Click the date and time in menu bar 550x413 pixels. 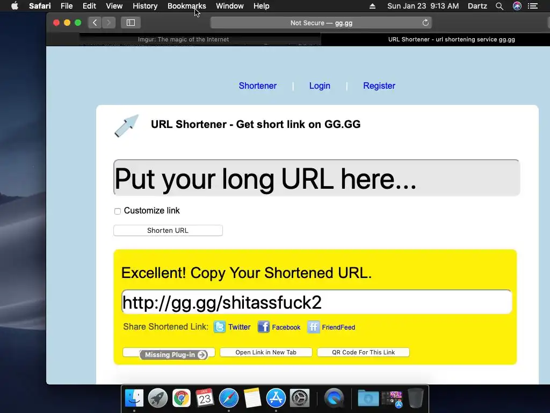click(423, 6)
